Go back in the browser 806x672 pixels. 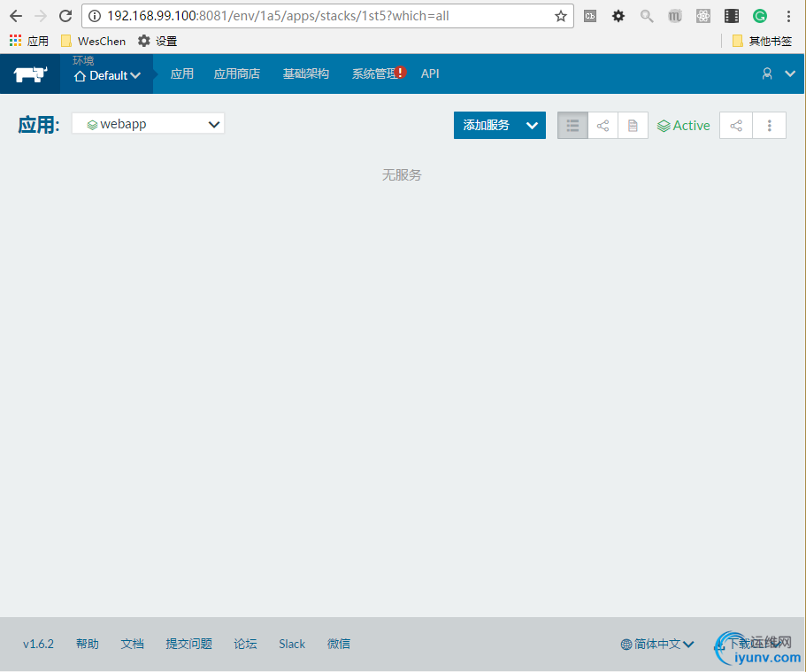click(x=16, y=16)
